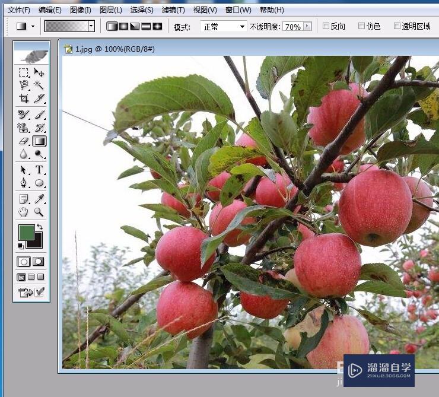Reset to default black and white colors
This screenshot has height=397, width=439.
click(x=20, y=246)
